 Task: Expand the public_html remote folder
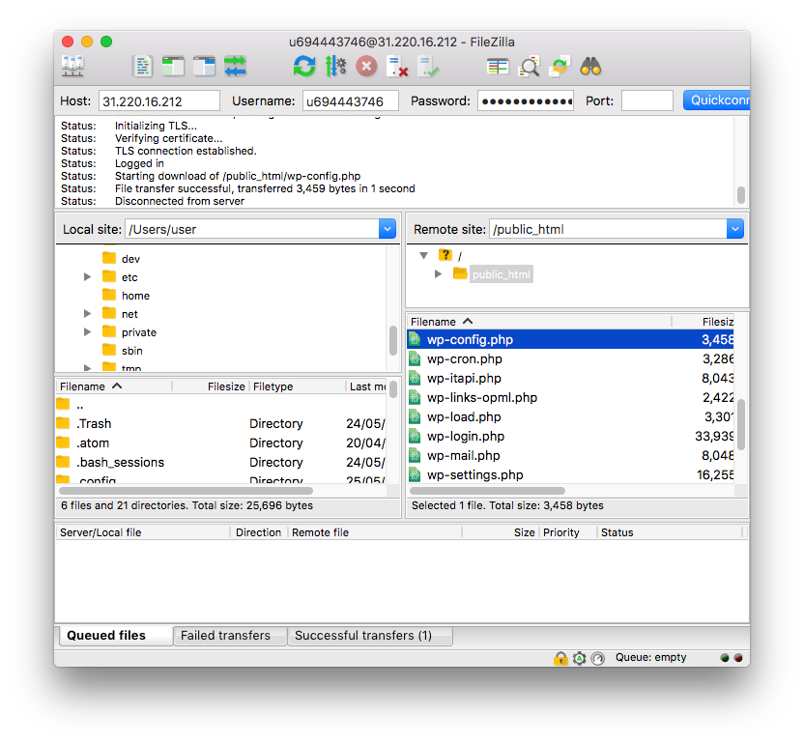438,274
